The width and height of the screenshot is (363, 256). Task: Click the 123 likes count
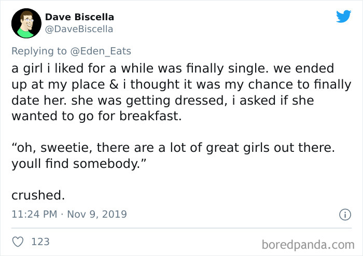coord(40,241)
